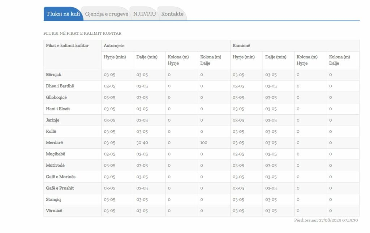Viewport: 370px width, 233px height.
Task: Click the FLUKSI NË PIKAT E KALIMIT KUFITAR heading
Action: coord(82,33)
